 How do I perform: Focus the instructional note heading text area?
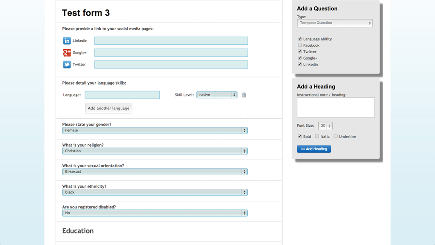pyautogui.click(x=336, y=108)
